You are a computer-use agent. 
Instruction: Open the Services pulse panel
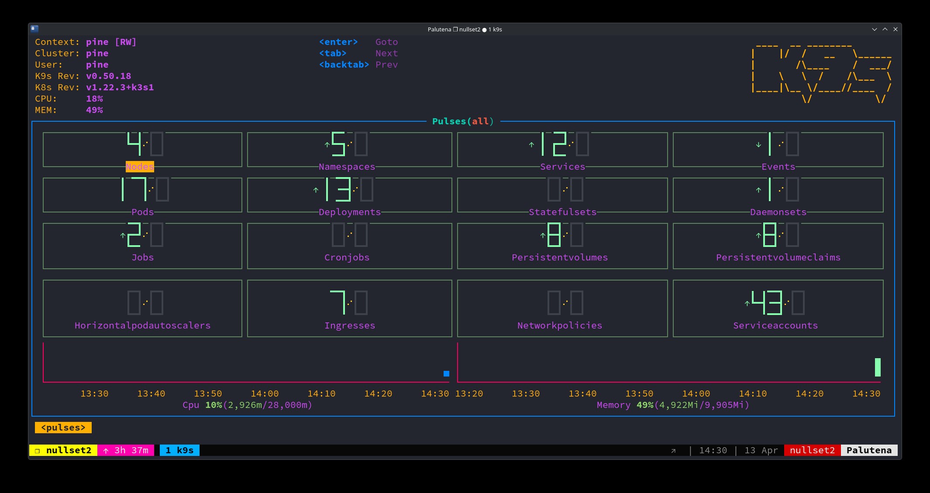[x=562, y=150]
